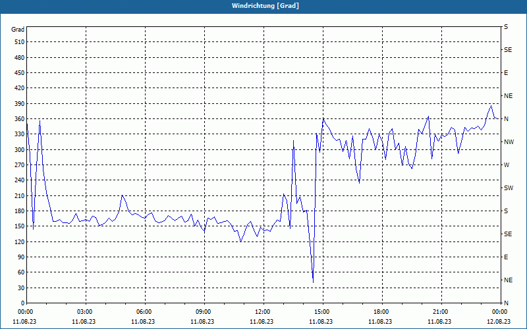Click the 12.08.23 date label

[x=499, y=321]
